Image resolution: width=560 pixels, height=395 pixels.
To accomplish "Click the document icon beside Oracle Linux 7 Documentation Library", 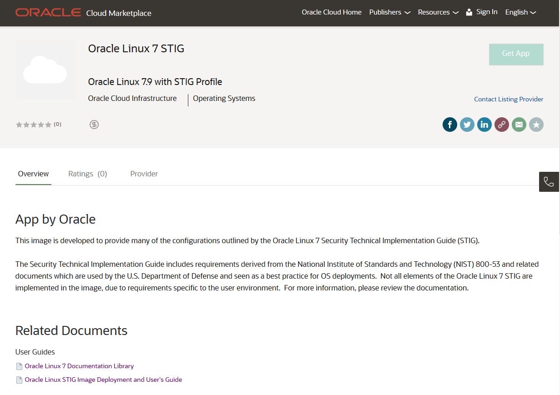I will coord(19,365).
